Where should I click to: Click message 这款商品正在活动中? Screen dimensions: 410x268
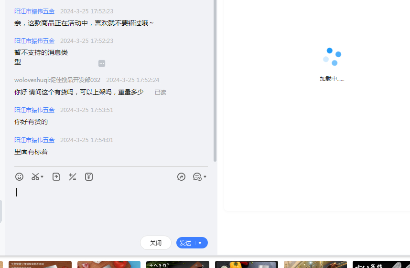click(x=84, y=23)
